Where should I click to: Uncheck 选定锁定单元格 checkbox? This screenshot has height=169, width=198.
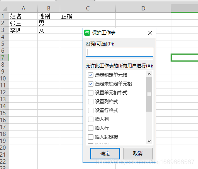(91, 75)
